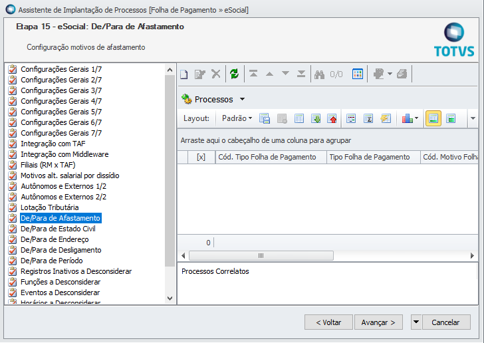Viewport: 484px width, 343px height.
Task: Select Registros Inativos a Desconsiderar step
Action: pyautogui.click(x=76, y=271)
